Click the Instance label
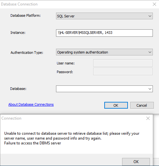The height and width of the screenshot is (166, 159). (x=18, y=33)
